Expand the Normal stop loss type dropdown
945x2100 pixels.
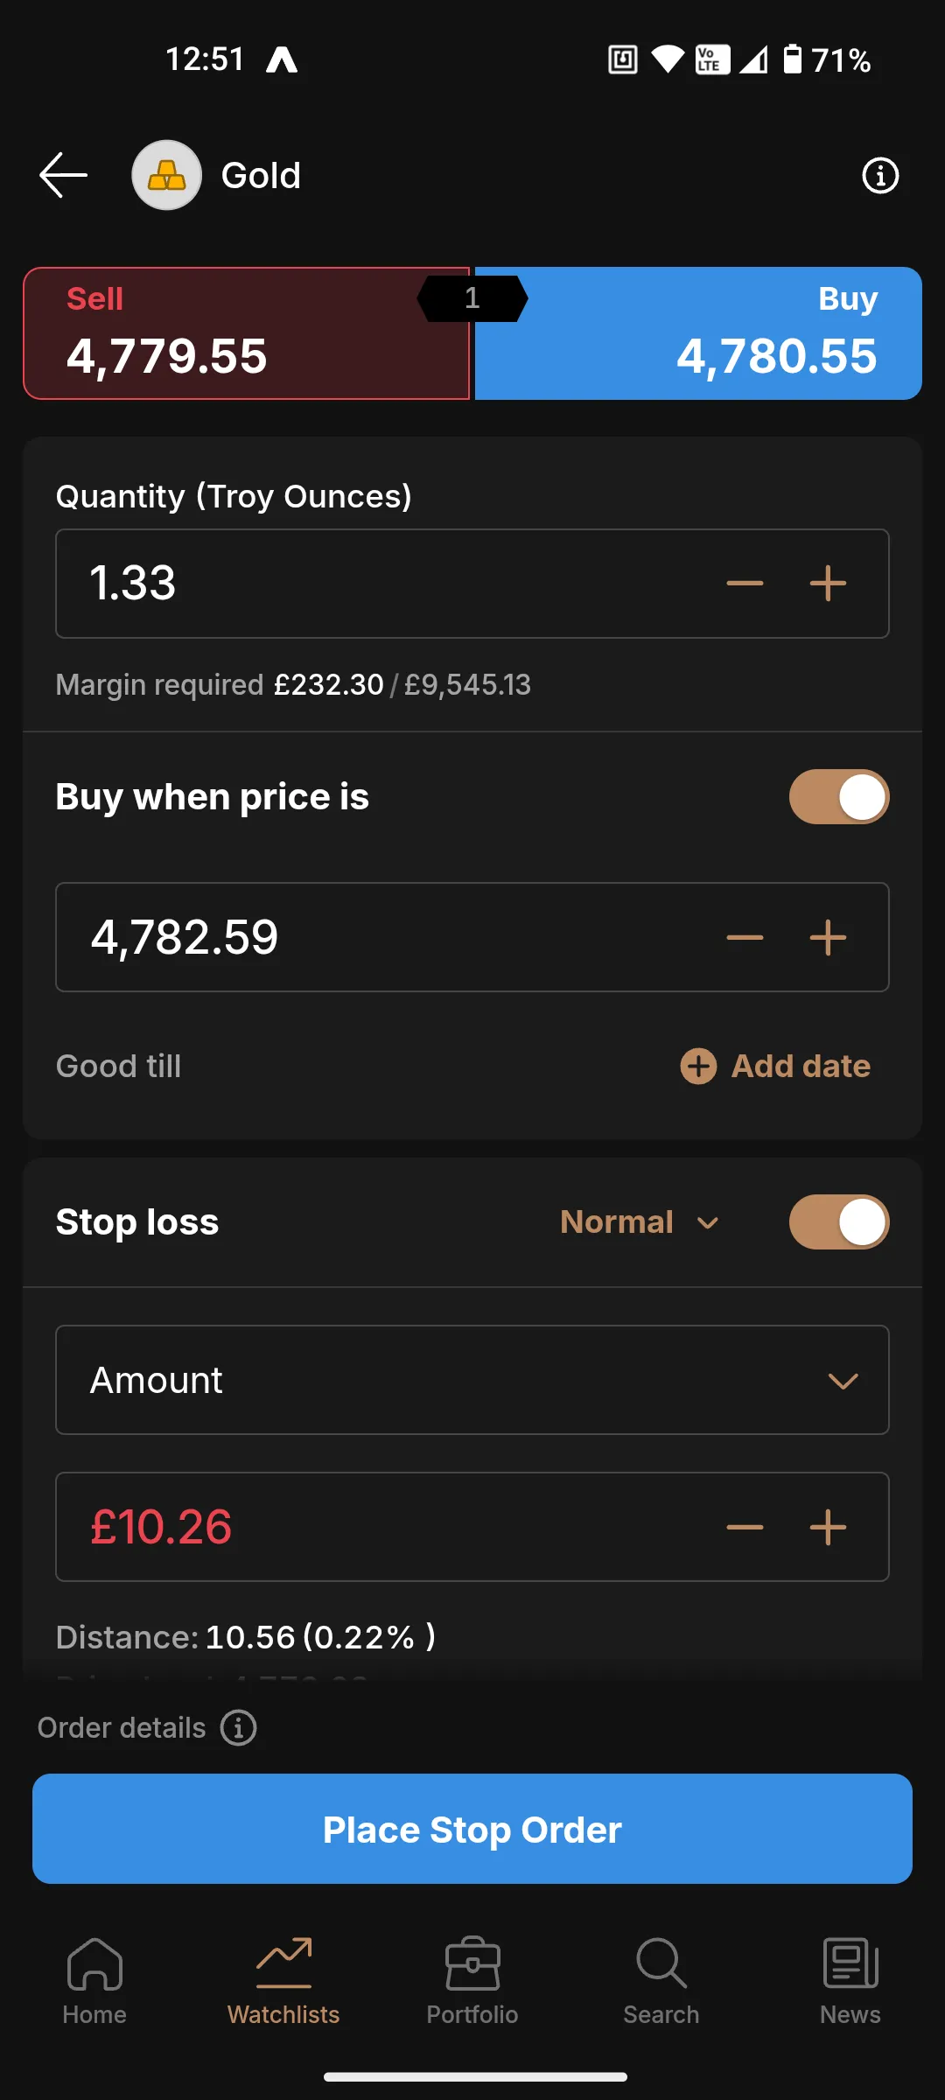coord(640,1222)
